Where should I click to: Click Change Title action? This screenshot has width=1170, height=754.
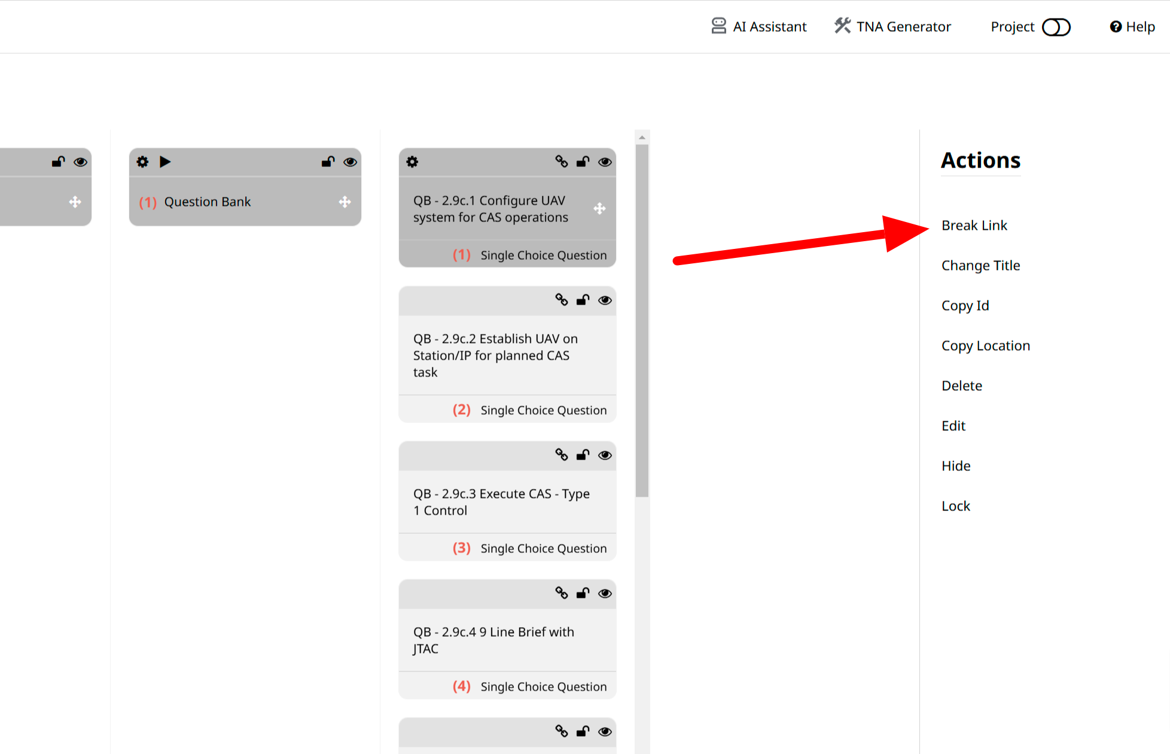point(980,266)
